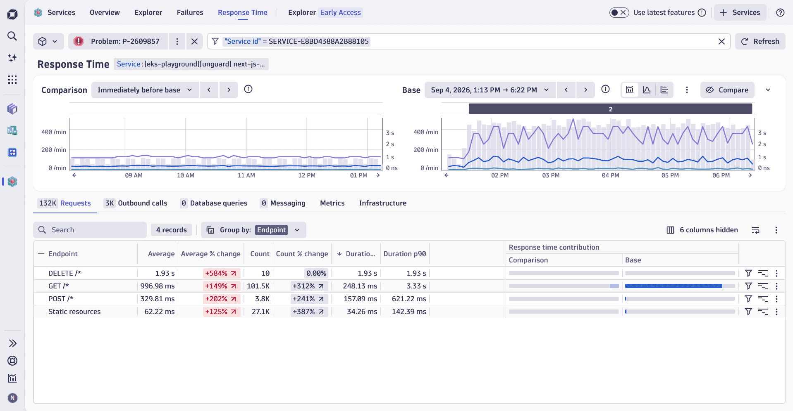Open chart options three-dot menu
Screen dimensions: 793x411
[x=687, y=90]
